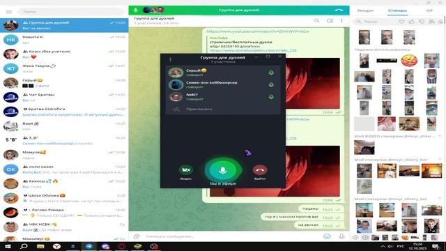The width and height of the screenshot is (446, 251).
Task: Open the онли казик group chat
Action: coord(64,169)
